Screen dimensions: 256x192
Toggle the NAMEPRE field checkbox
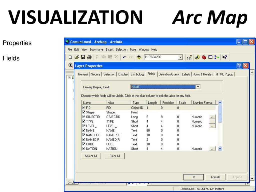(84, 135)
